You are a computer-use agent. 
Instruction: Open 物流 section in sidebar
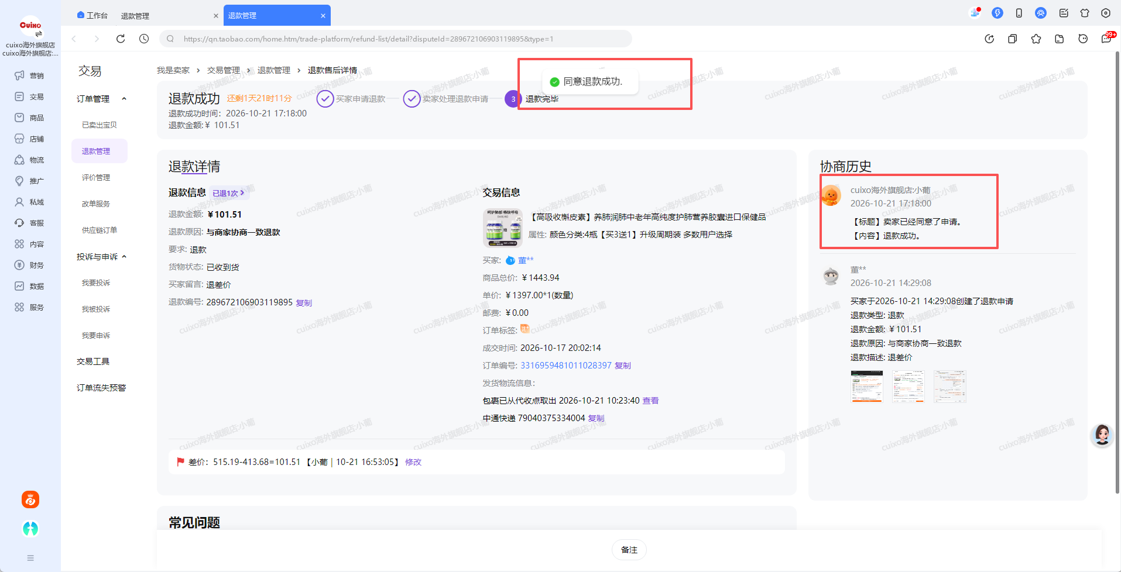pos(29,160)
